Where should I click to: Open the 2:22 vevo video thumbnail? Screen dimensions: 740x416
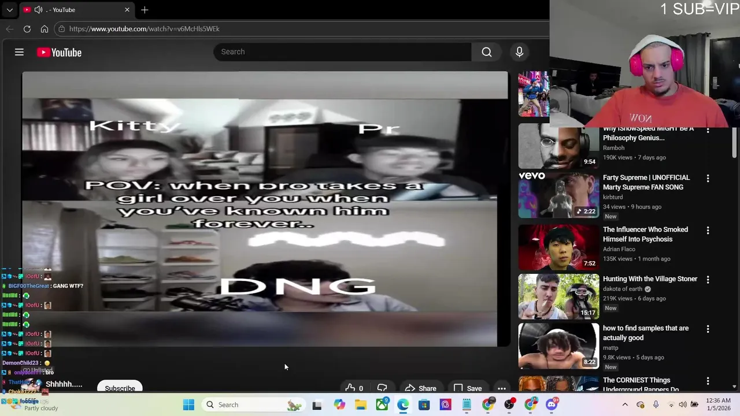coord(558,195)
